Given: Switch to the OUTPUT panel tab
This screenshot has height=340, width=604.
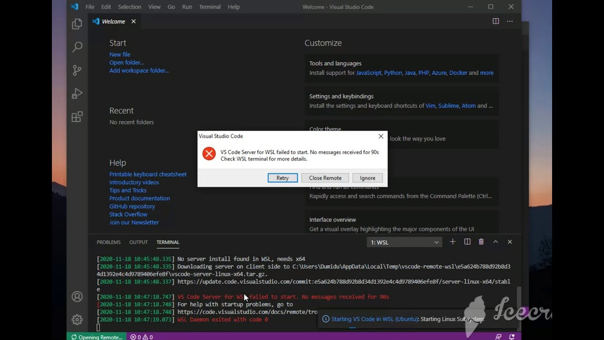Looking at the screenshot, I should point(138,242).
